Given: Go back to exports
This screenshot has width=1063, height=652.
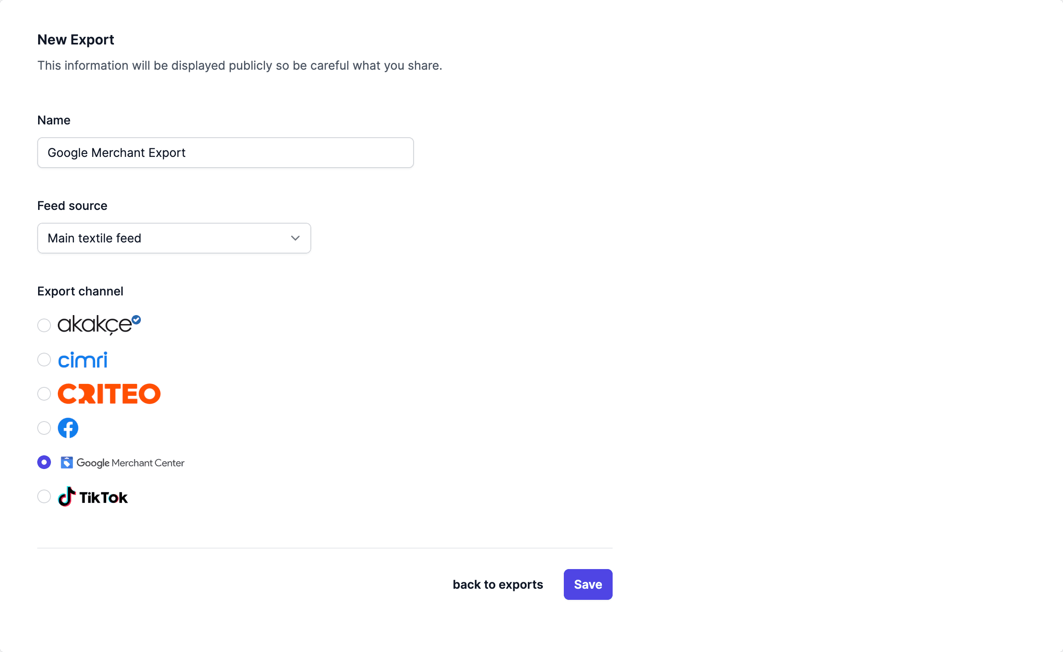Looking at the screenshot, I should pos(497,584).
